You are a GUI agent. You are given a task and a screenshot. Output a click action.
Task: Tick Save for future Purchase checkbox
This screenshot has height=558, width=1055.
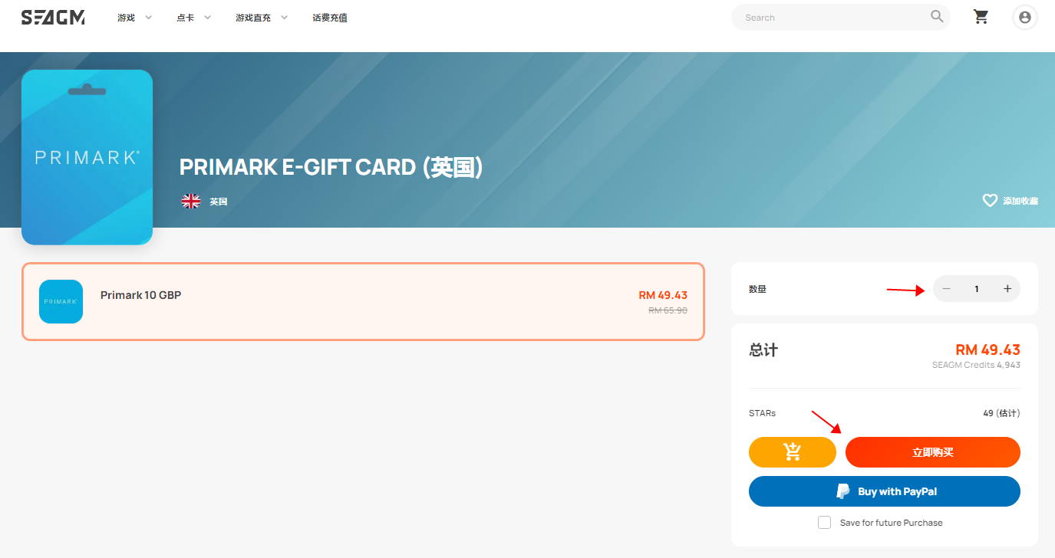(x=824, y=523)
